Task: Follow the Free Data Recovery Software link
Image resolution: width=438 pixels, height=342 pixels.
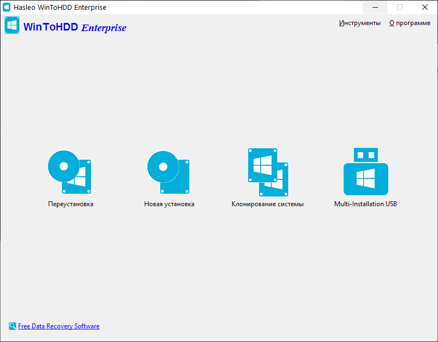Action: [58, 326]
